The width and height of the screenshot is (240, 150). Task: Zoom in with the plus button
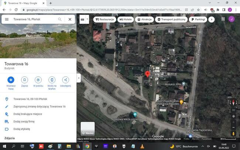pos(233,122)
